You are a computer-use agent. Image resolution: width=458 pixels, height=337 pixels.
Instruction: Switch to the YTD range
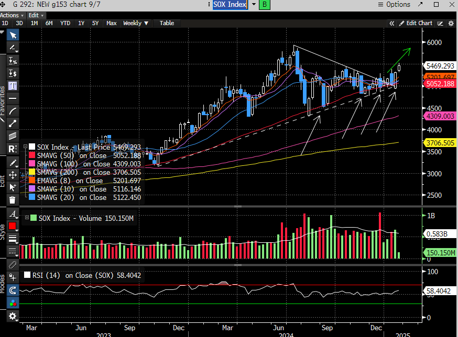coord(65,23)
